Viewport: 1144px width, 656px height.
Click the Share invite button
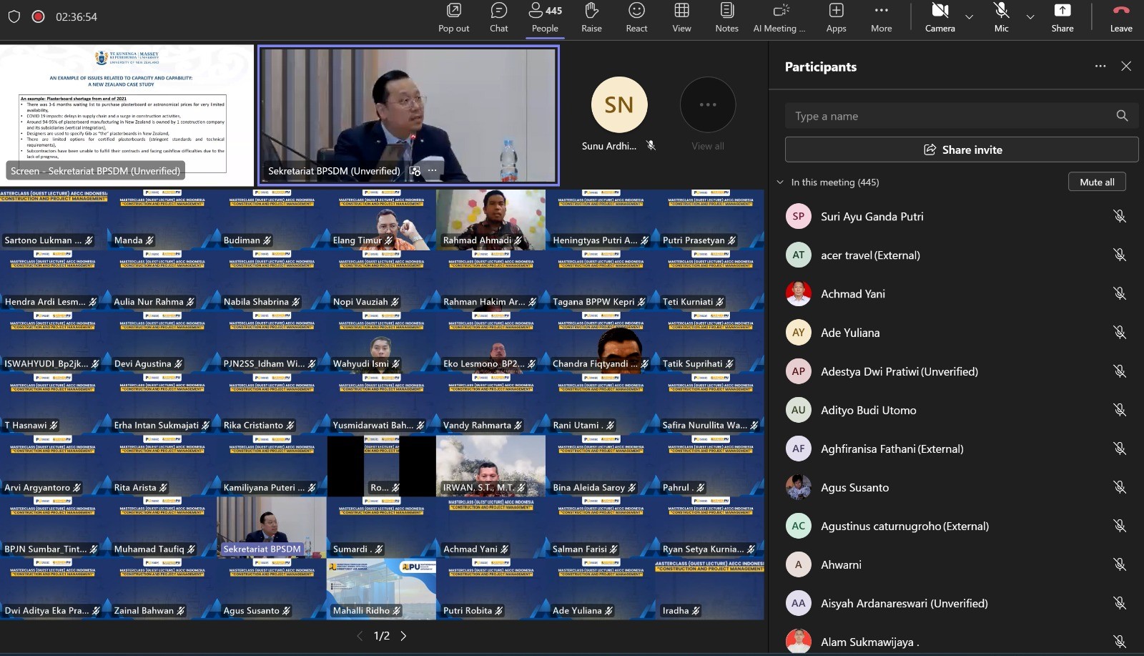point(962,150)
